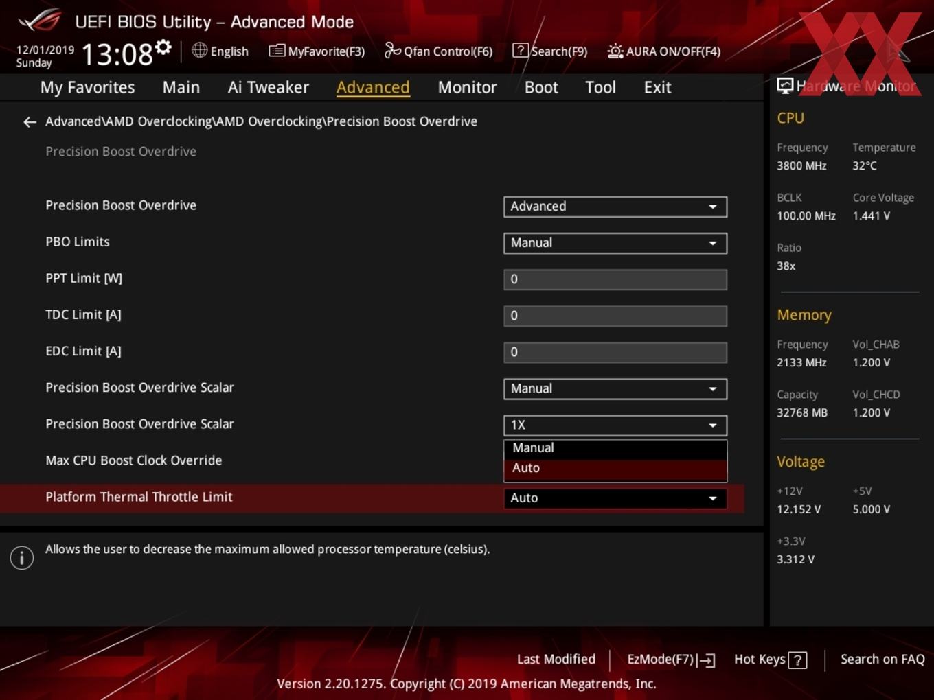Open Search on FAQ link

882,660
